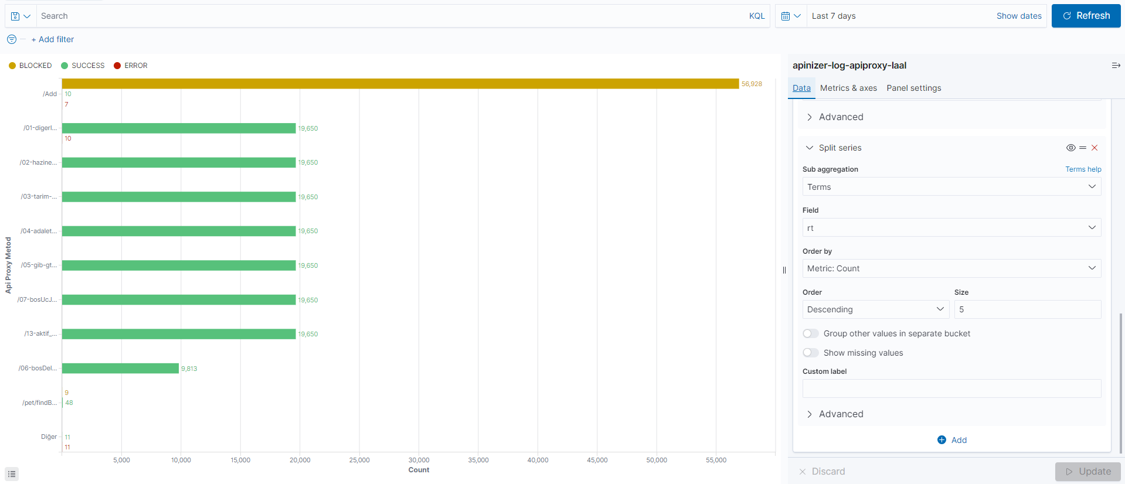Click the BLOCKED legend color dot
This screenshot has width=1125, height=484.
12,66
